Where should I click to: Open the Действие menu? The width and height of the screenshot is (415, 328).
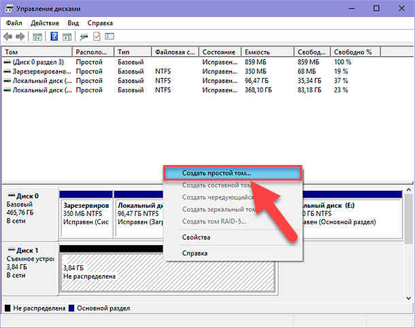[44, 22]
